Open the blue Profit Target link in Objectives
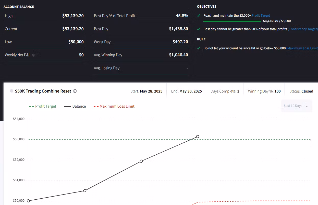The image size is (318, 205). [261, 16]
